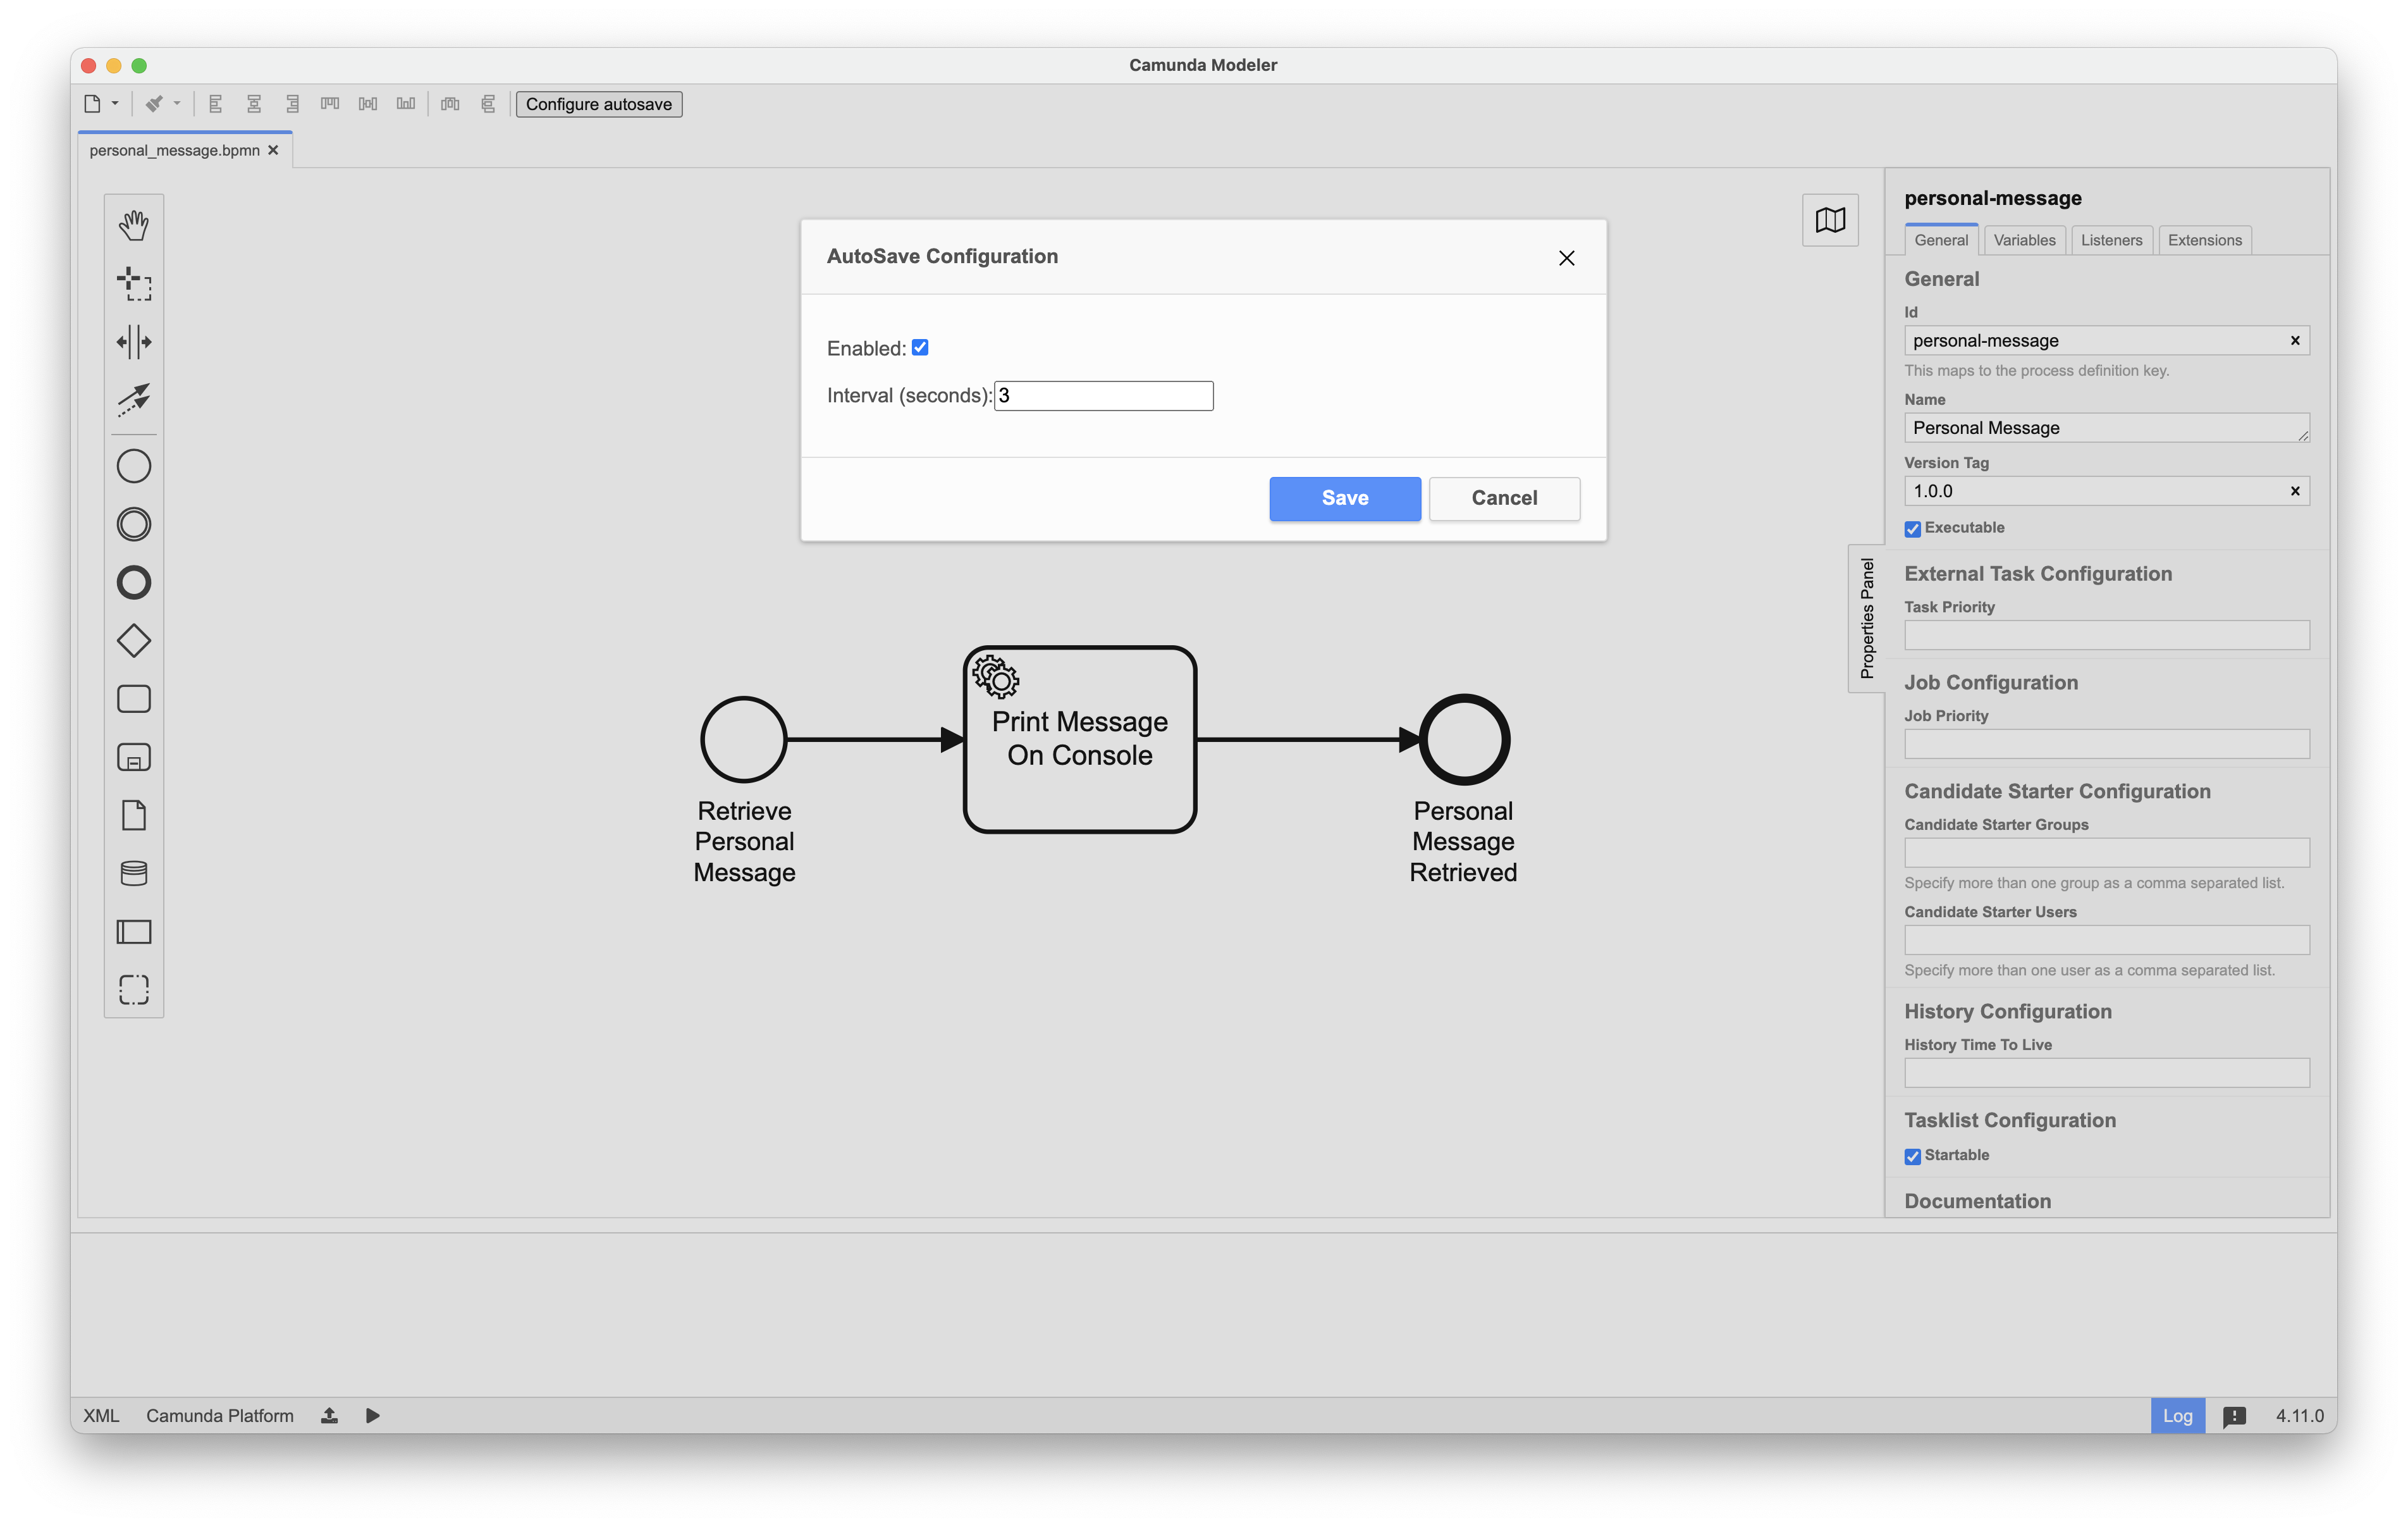Distribute elements horizontally toolbar icon
The image size is (2408, 1527).
(450, 103)
